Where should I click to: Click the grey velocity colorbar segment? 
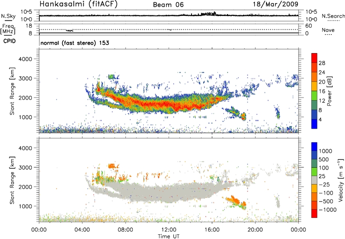pyautogui.click(x=314, y=180)
